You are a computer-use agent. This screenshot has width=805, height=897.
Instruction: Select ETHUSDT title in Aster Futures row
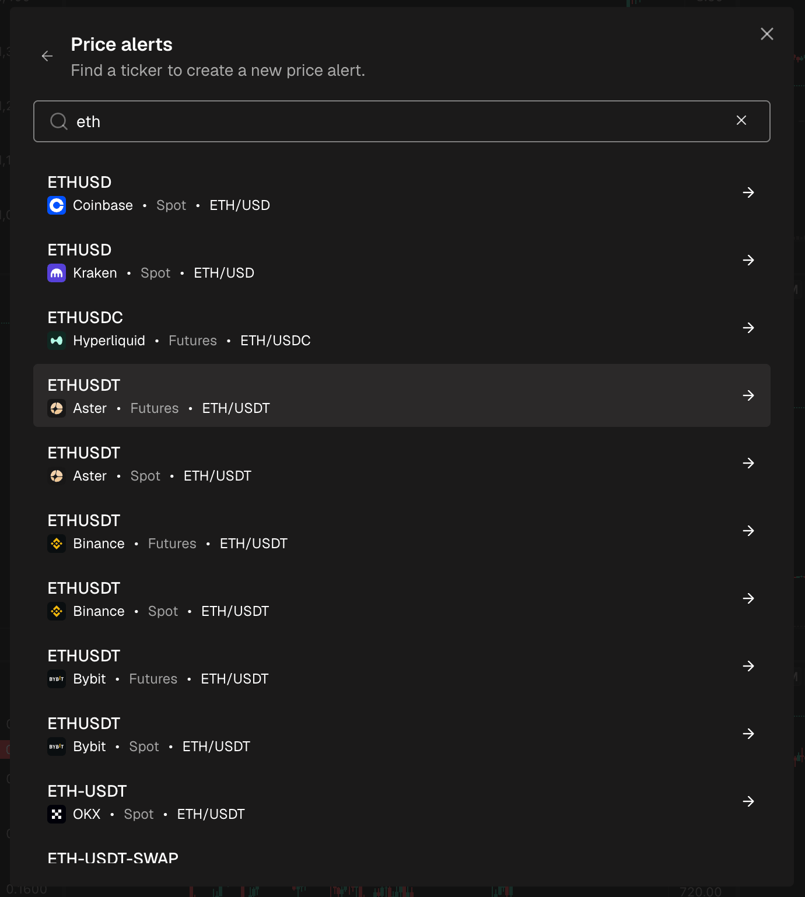(x=84, y=386)
